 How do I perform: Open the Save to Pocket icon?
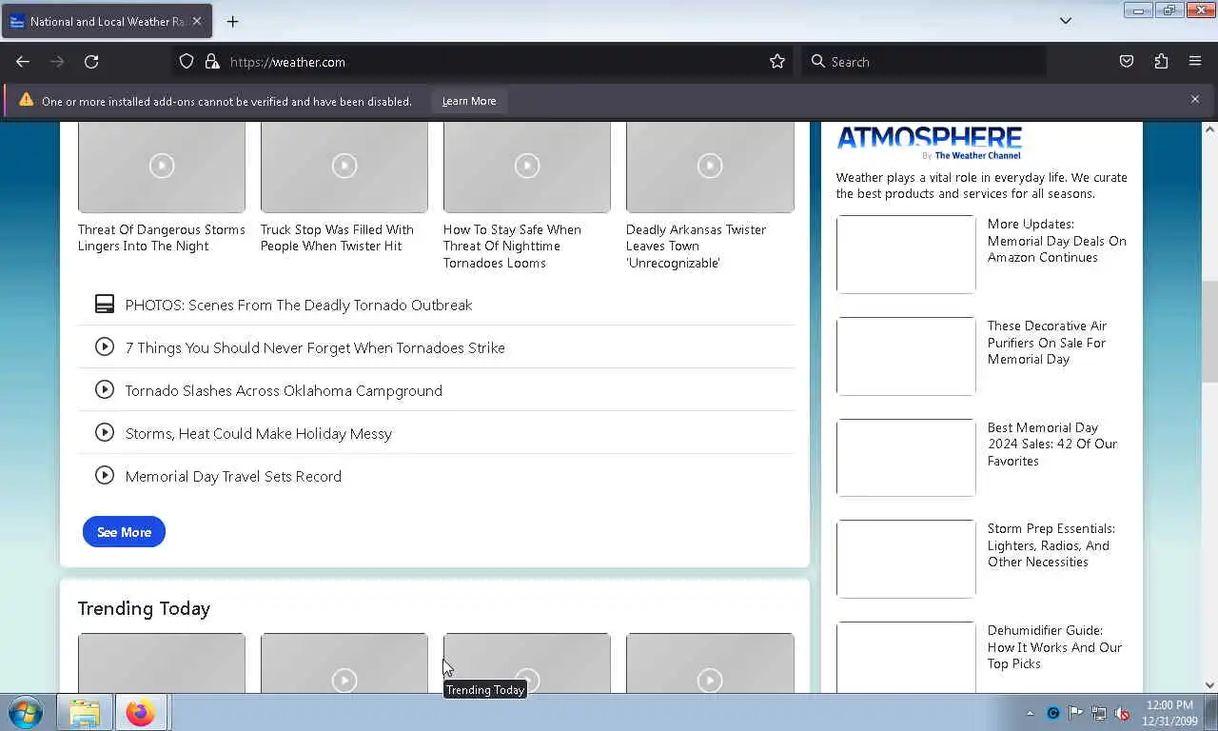[x=1127, y=62]
